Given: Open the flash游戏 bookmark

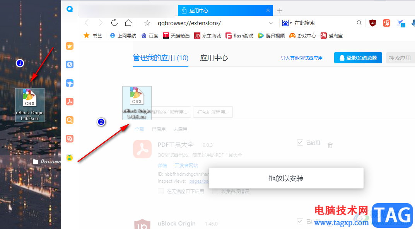Looking at the screenshot, I should 239,36.
